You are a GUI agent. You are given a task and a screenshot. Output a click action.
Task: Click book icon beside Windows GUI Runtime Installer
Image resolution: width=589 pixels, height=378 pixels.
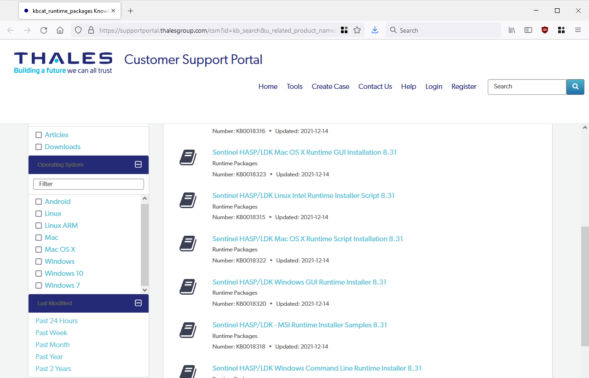point(188,287)
